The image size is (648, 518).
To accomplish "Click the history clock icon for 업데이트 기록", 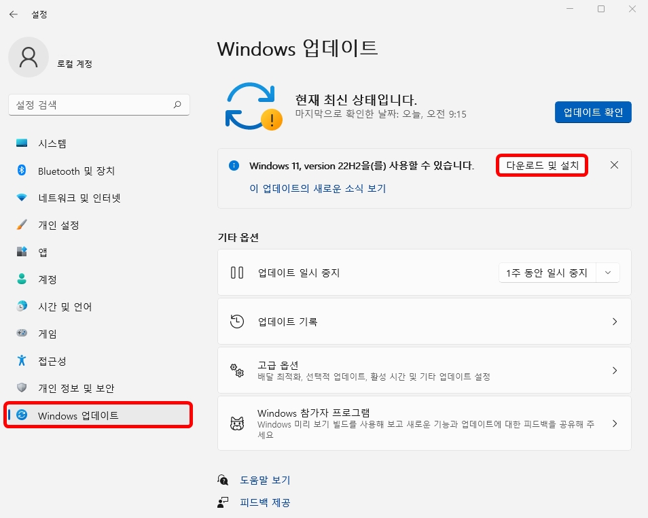I will coord(237,322).
